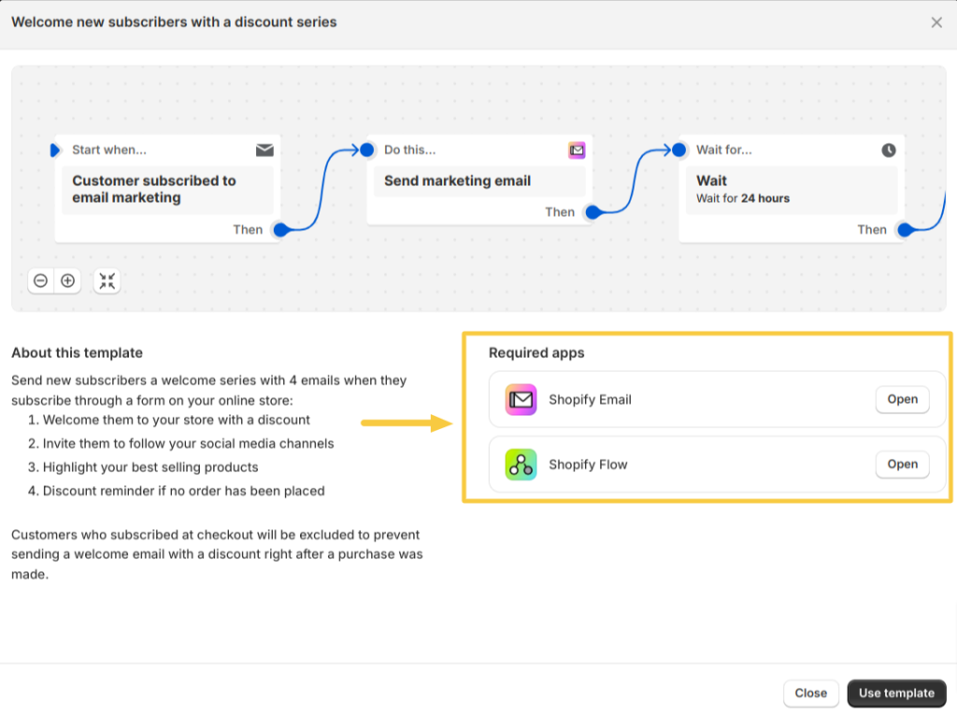957x716 pixels.
Task: Click Use template
Action: (x=896, y=693)
